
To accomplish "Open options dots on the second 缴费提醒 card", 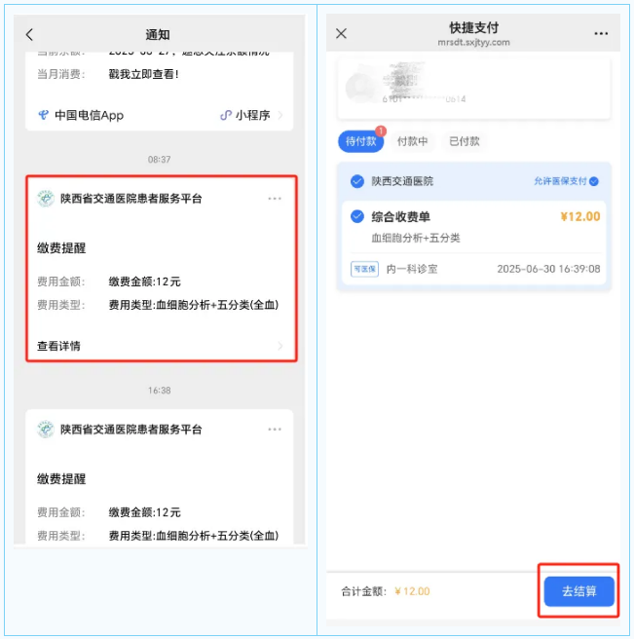I will pyautogui.click(x=275, y=430).
